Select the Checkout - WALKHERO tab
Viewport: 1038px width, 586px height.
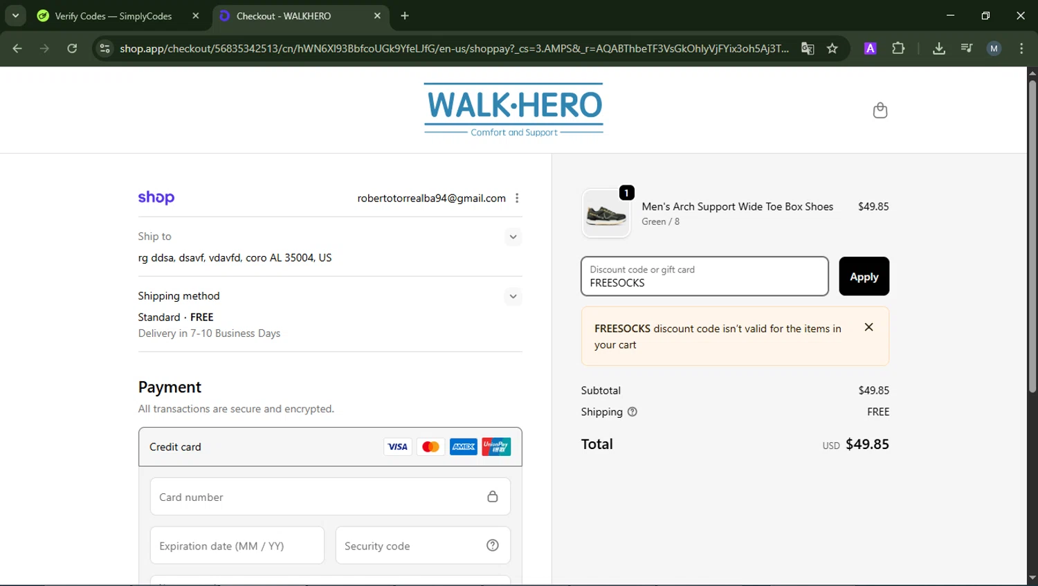(284, 16)
